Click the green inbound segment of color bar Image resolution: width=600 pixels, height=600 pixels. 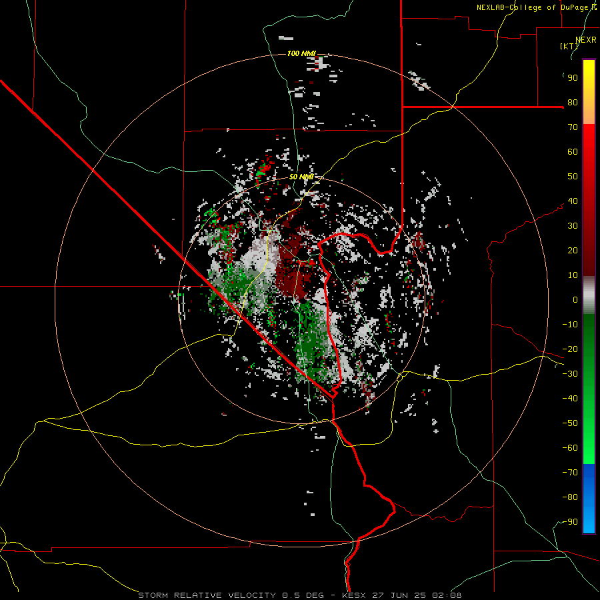click(x=589, y=389)
